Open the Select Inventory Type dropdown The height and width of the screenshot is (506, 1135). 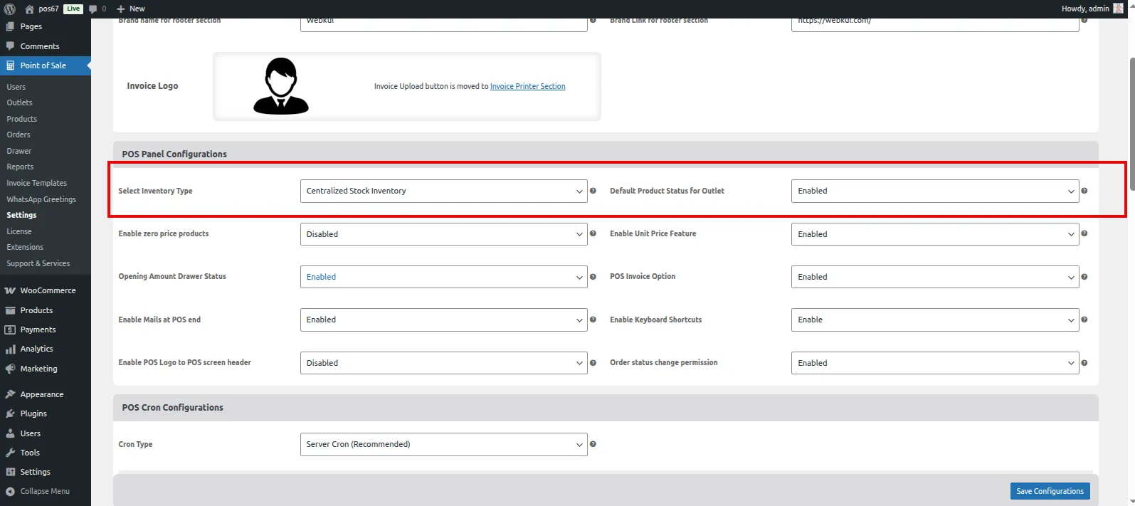[x=443, y=191]
